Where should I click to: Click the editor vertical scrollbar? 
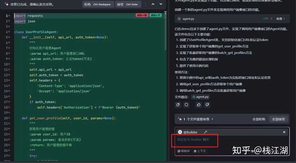(x=166, y=31)
